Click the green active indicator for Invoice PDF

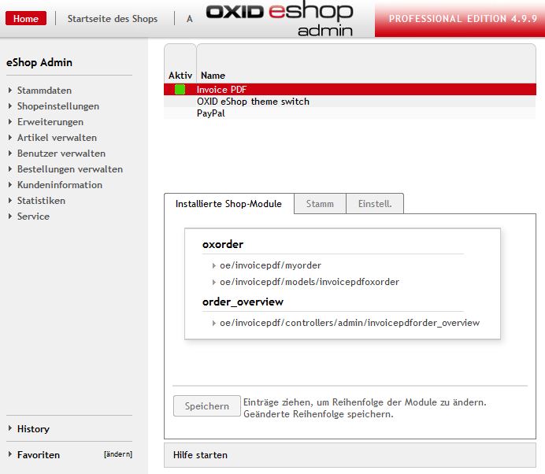point(180,90)
